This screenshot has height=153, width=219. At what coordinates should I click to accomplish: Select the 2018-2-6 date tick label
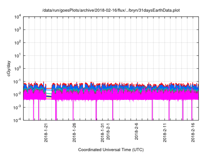click(x=136, y=131)
